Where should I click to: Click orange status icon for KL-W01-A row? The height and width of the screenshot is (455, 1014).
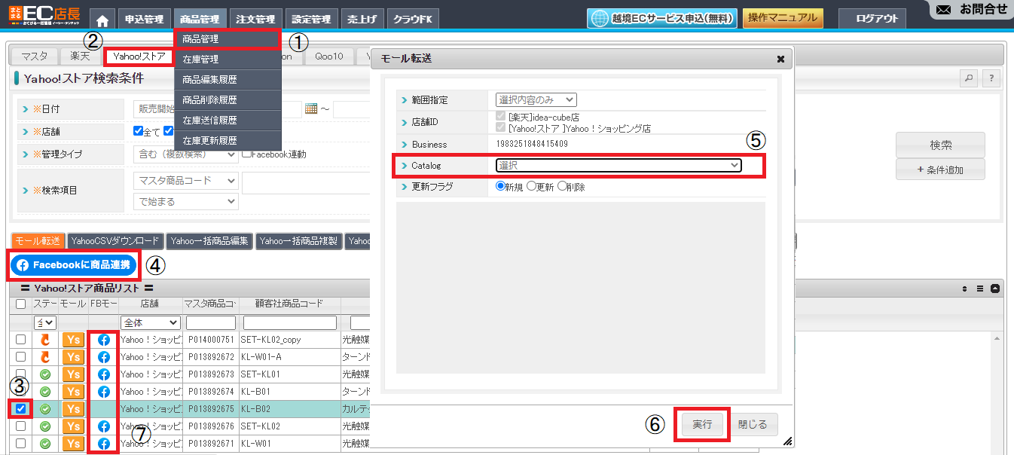coord(45,357)
